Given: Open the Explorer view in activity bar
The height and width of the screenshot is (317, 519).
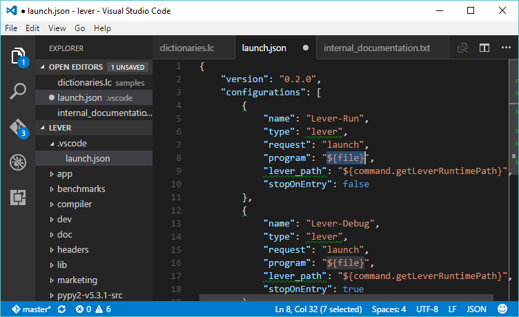Looking at the screenshot, I should click(18, 57).
